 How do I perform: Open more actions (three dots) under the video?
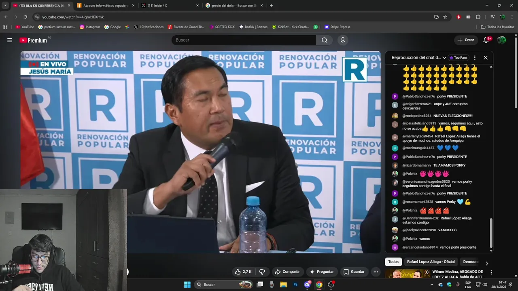click(x=376, y=272)
